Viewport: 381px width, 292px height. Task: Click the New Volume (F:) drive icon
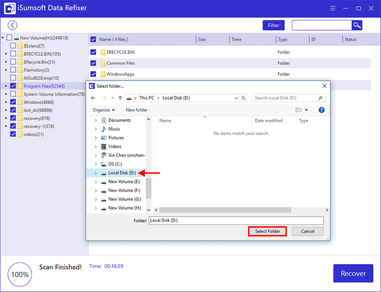[x=104, y=191]
